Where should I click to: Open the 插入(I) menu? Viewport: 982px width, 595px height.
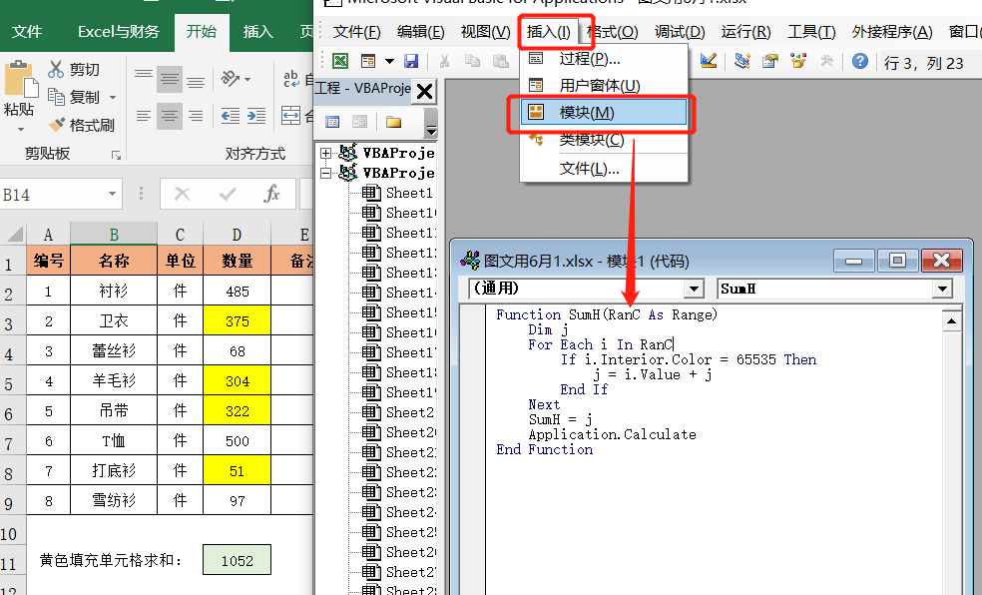click(549, 32)
